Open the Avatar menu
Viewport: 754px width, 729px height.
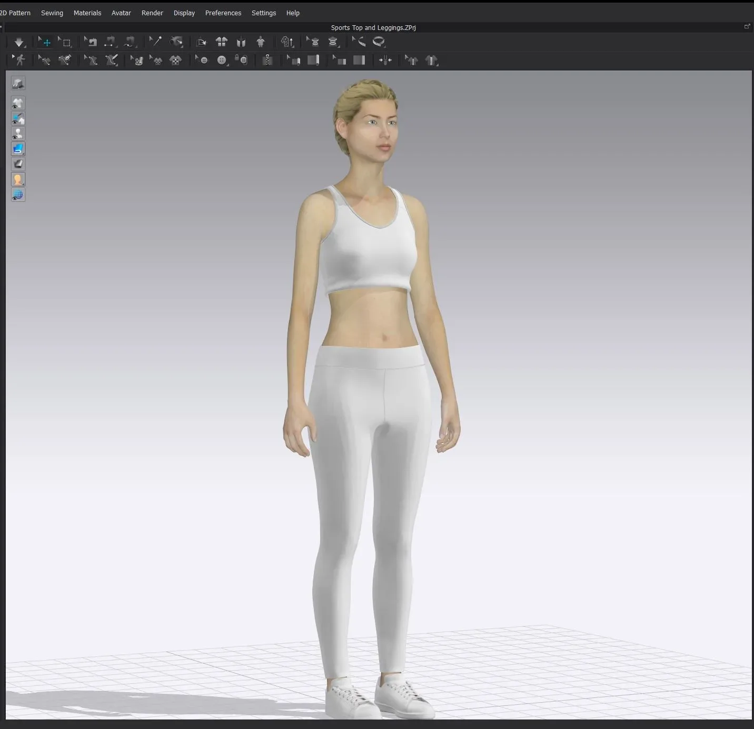click(x=121, y=13)
